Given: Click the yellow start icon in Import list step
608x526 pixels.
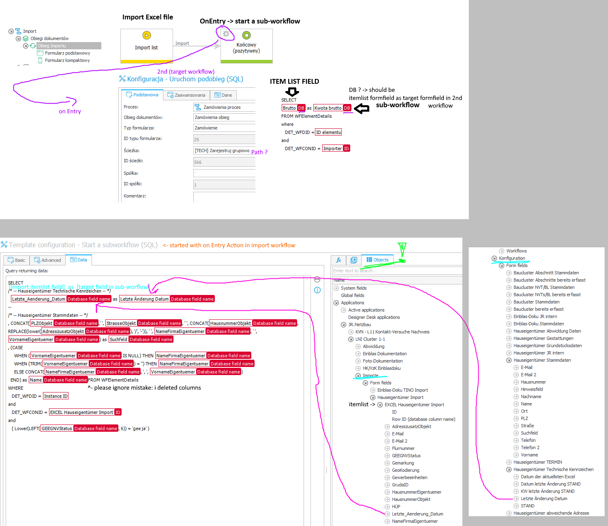Looking at the screenshot, I should (147, 35).
